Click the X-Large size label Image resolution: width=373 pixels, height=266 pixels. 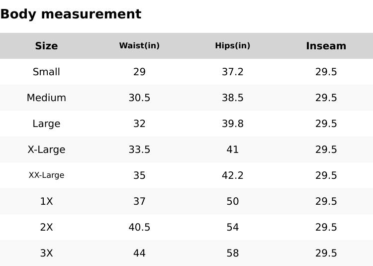(x=46, y=149)
